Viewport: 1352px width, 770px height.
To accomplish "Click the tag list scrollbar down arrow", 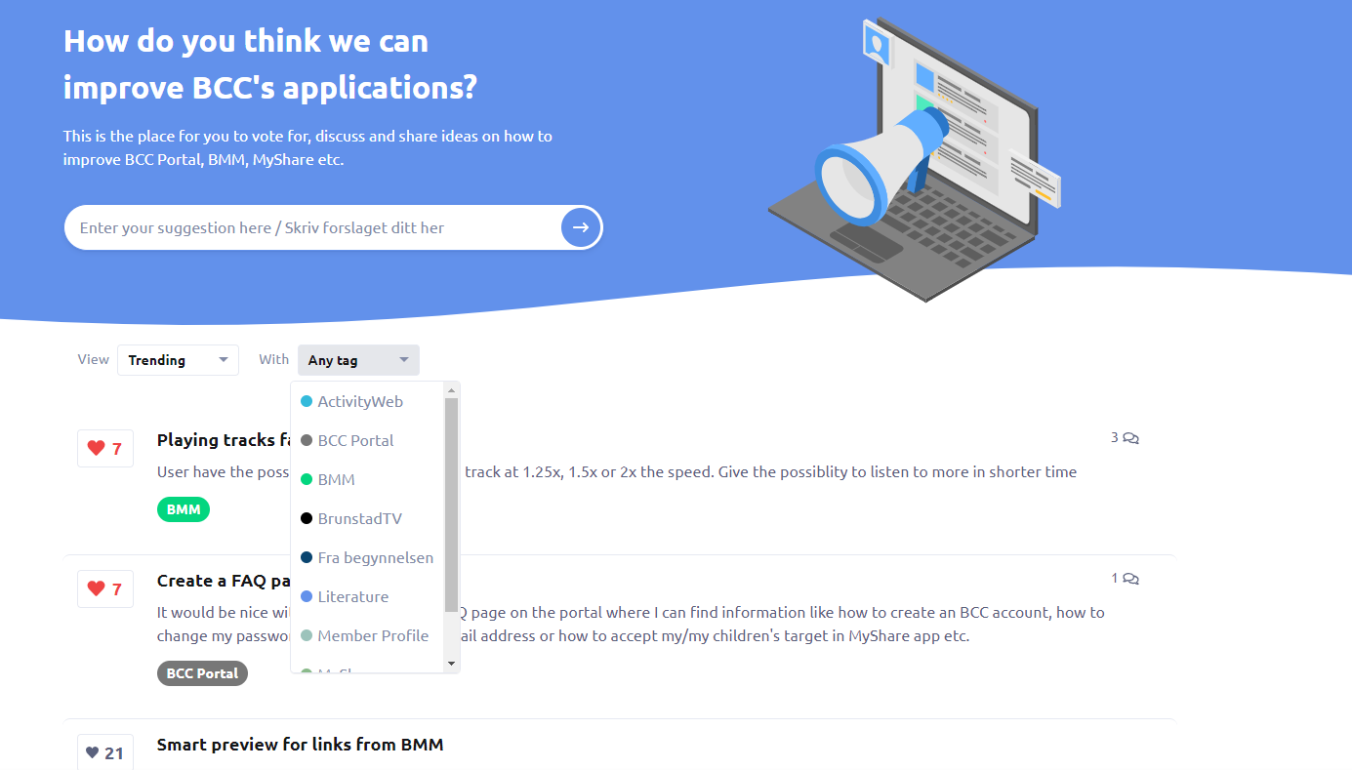I will [x=451, y=664].
